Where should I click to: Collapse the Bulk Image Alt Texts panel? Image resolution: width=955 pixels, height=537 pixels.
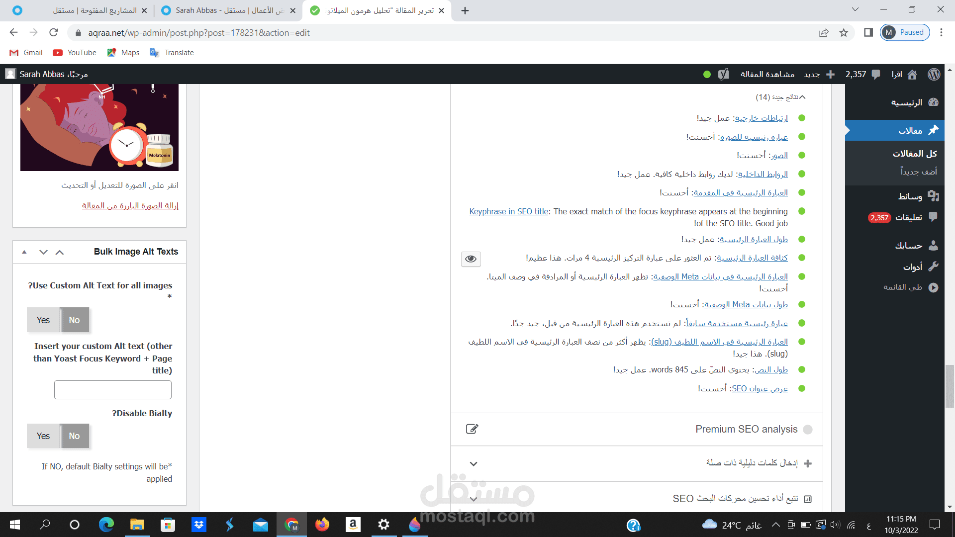click(x=24, y=252)
